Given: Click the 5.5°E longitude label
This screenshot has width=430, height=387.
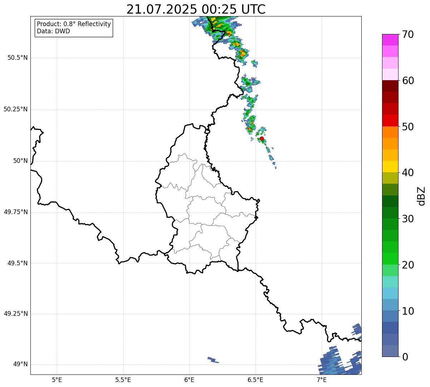Looking at the screenshot, I should click(x=123, y=379).
